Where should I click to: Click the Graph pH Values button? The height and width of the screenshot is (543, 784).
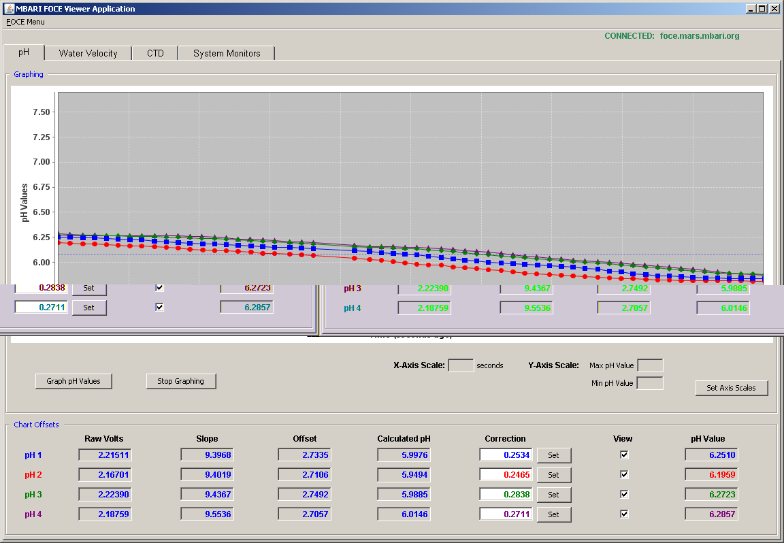tap(73, 381)
